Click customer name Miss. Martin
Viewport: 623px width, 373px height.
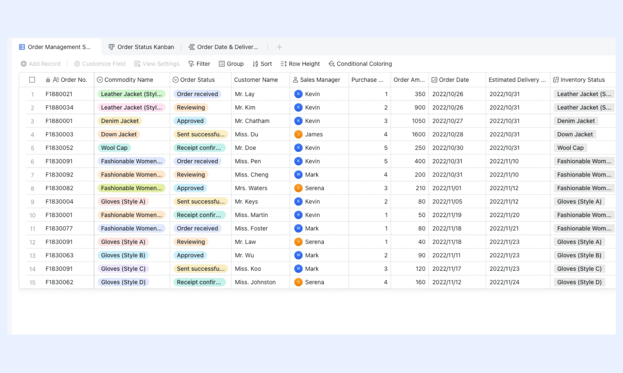(x=251, y=215)
